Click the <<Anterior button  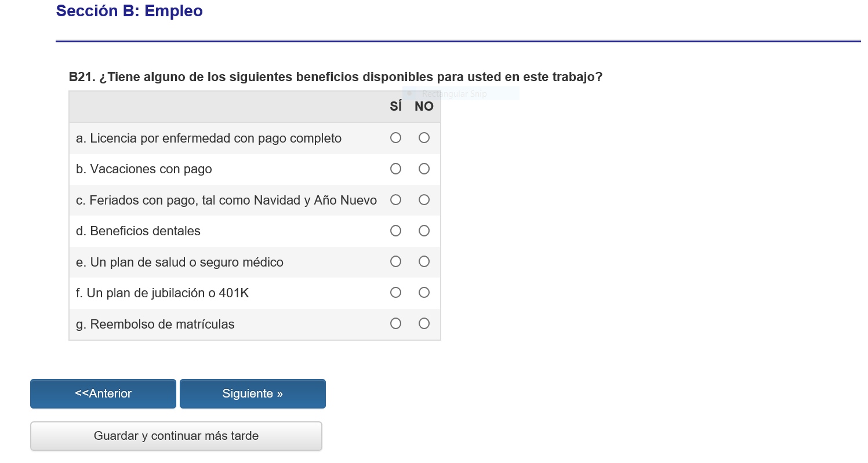[x=103, y=394]
